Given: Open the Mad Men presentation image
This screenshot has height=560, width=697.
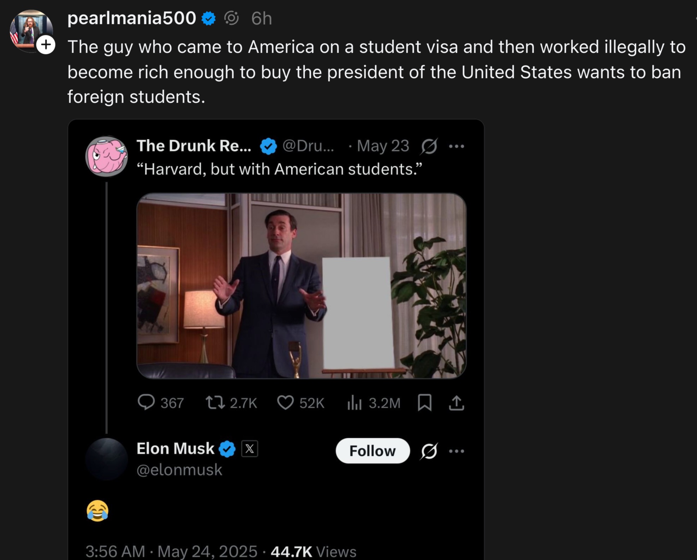Looking at the screenshot, I should click(301, 286).
